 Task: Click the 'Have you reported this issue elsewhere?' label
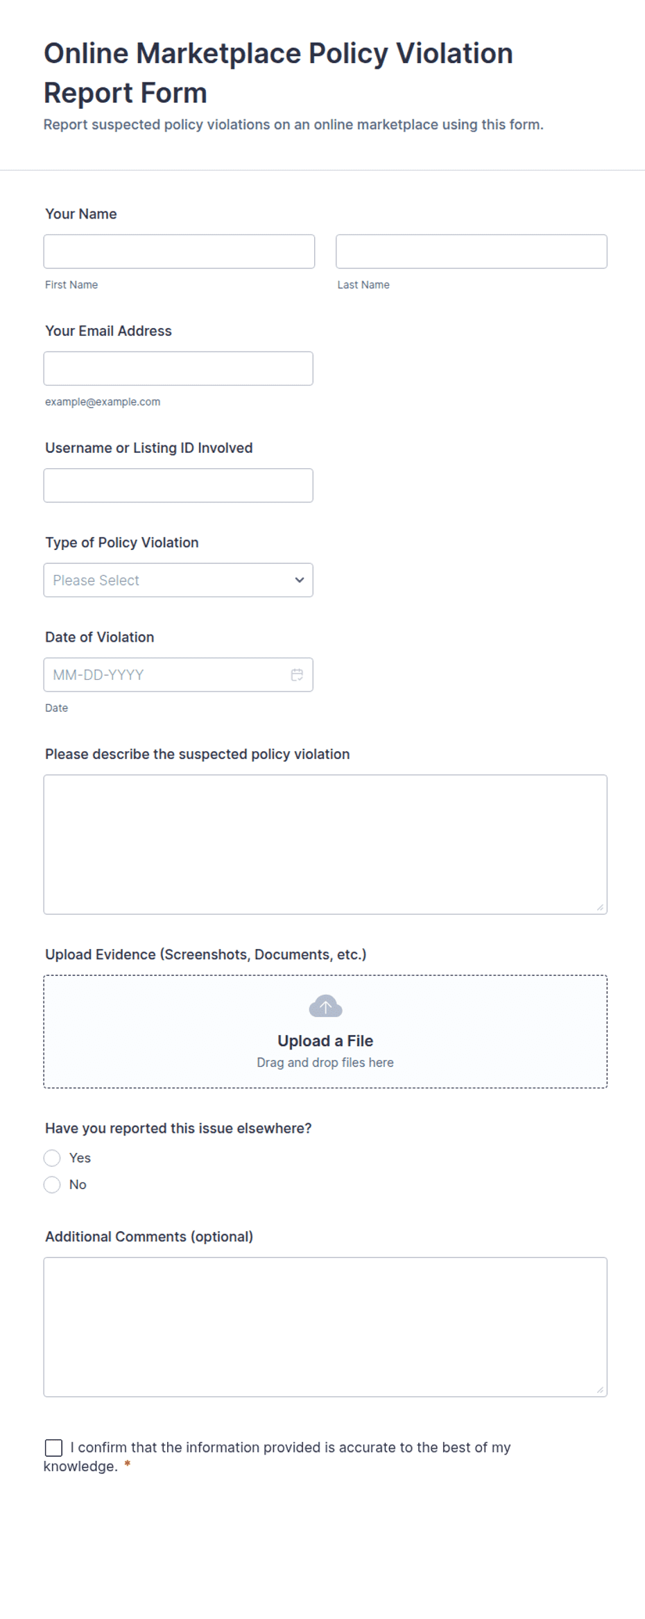point(178,1129)
